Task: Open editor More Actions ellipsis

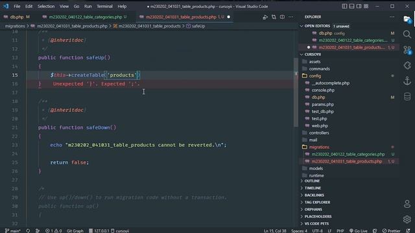Action: click(x=291, y=17)
